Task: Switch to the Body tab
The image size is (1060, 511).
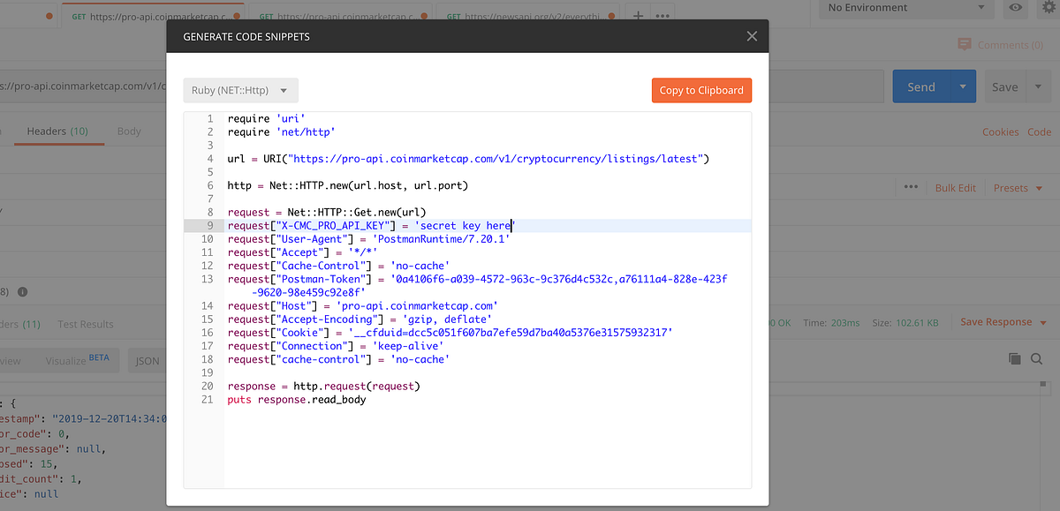Action: pyautogui.click(x=129, y=131)
